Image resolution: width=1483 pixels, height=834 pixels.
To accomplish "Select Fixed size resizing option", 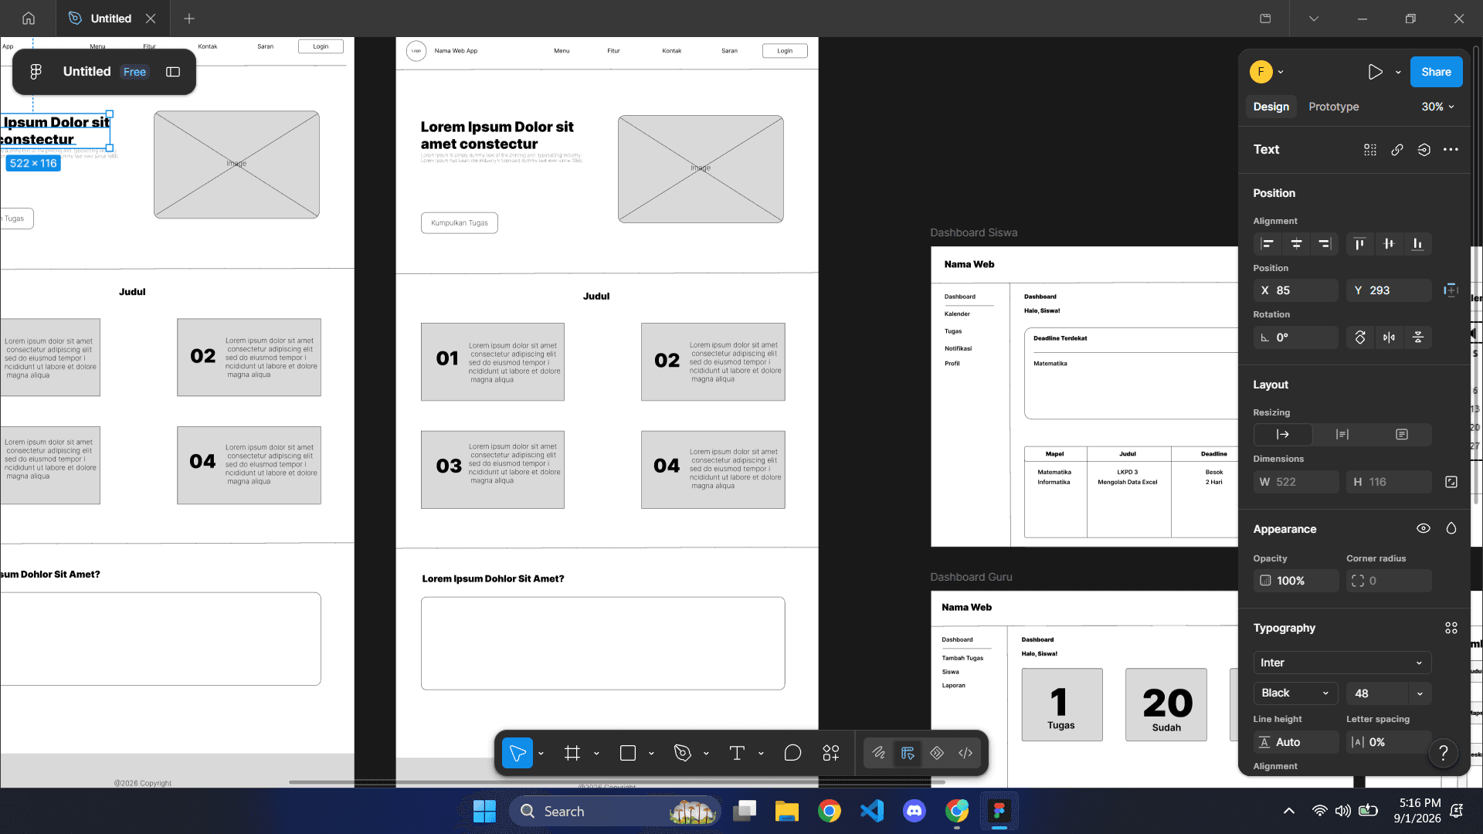I will tap(1402, 435).
